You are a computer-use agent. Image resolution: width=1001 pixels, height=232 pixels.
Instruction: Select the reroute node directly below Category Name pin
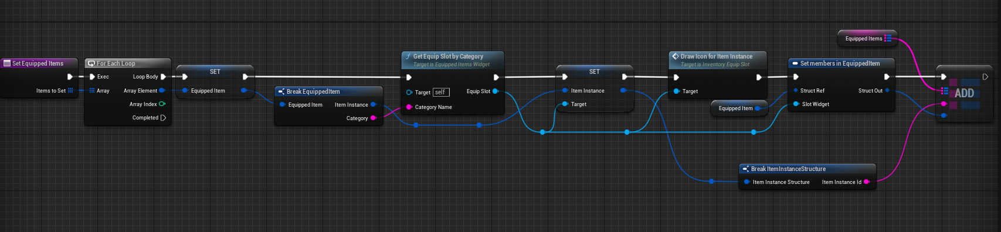416,125
